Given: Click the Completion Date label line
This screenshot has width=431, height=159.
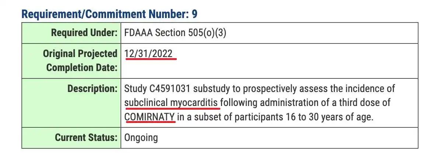Looking at the screenshot, I should pos(82,68).
